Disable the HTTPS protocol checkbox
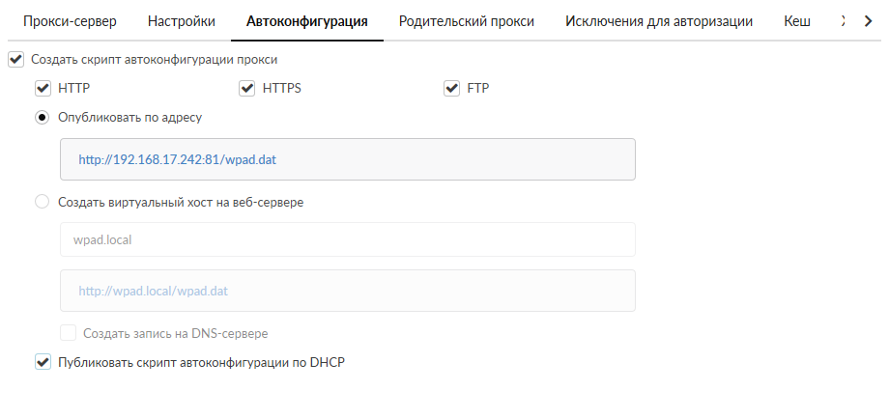This screenshot has height=419, width=889. point(246,89)
